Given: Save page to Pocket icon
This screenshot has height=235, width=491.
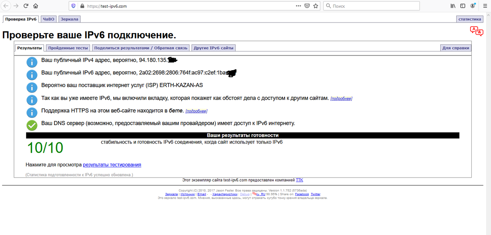Looking at the screenshot, I should pyautogui.click(x=307, y=6).
